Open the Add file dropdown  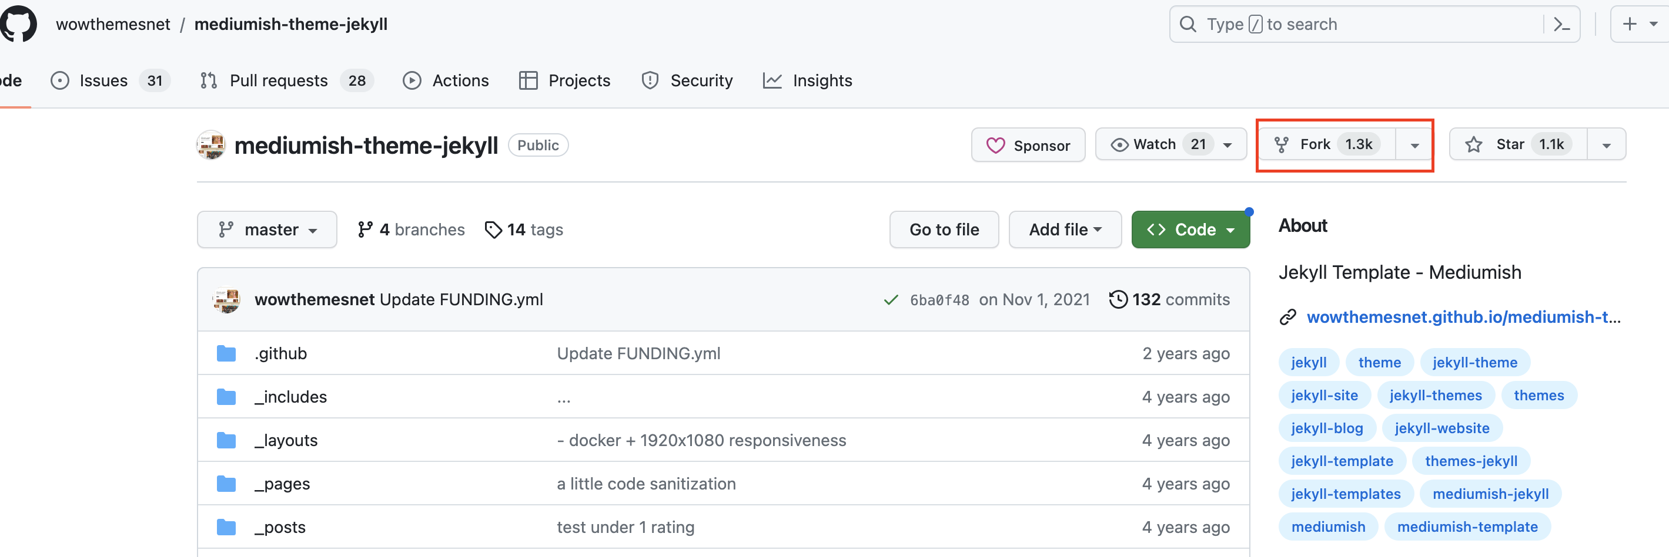[1065, 229]
